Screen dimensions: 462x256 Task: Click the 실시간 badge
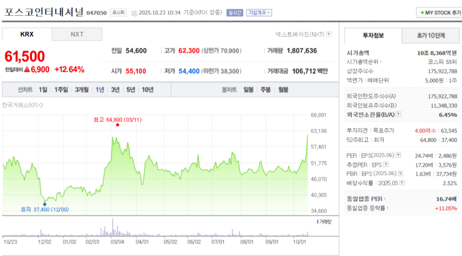[234, 13]
